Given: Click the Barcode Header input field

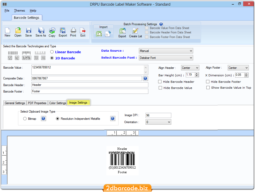Looking at the screenshot, I should point(90,85).
